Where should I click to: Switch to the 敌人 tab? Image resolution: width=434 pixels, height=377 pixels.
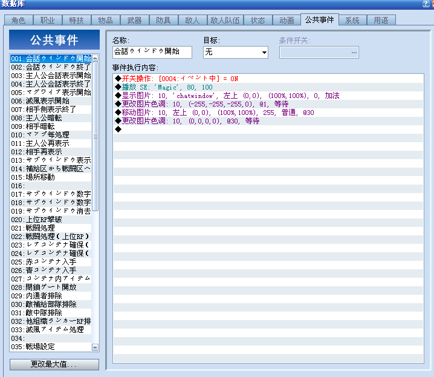(193, 20)
